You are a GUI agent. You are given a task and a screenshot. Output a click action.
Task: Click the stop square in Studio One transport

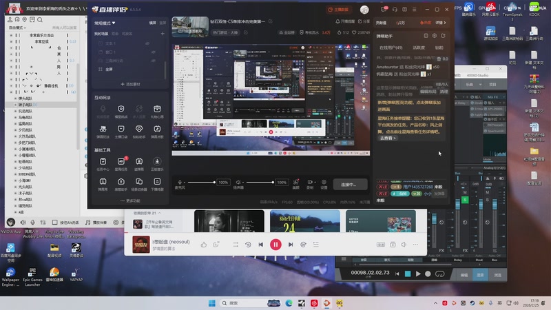click(x=408, y=273)
